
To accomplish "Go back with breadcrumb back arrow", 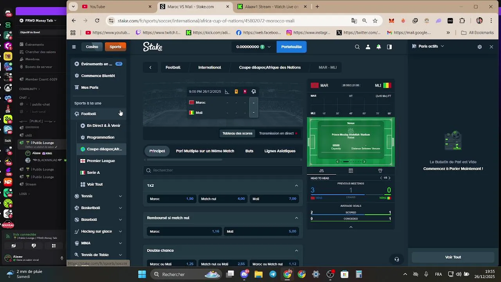I will 150,67.
